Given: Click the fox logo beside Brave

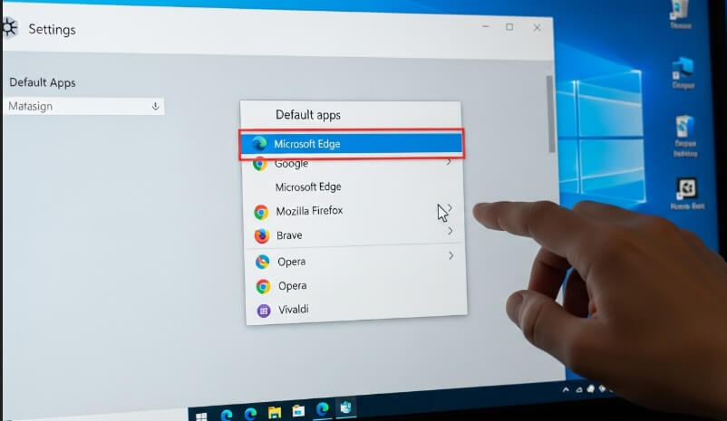Looking at the screenshot, I should coord(262,235).
